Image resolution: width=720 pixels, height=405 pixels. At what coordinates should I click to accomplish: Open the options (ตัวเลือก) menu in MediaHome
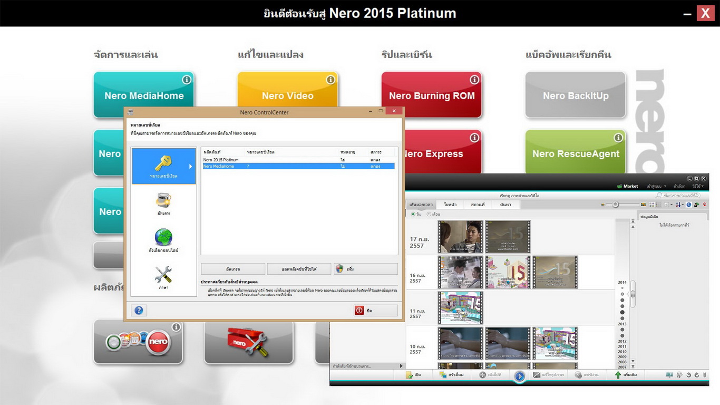pos(679,186)
